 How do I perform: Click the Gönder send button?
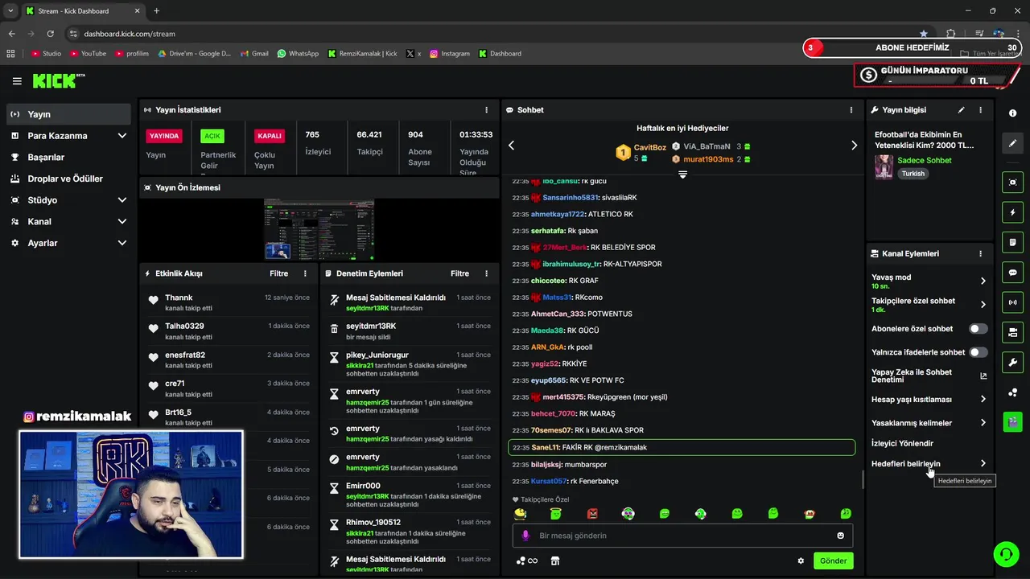point(833,561)
